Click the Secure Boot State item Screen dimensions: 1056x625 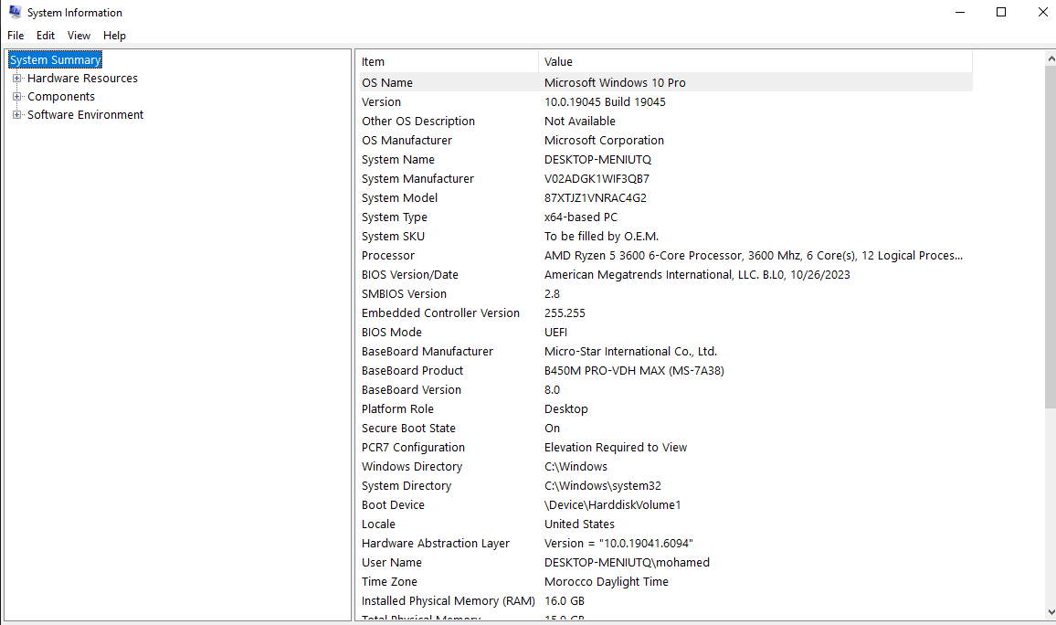click(408, 429)
